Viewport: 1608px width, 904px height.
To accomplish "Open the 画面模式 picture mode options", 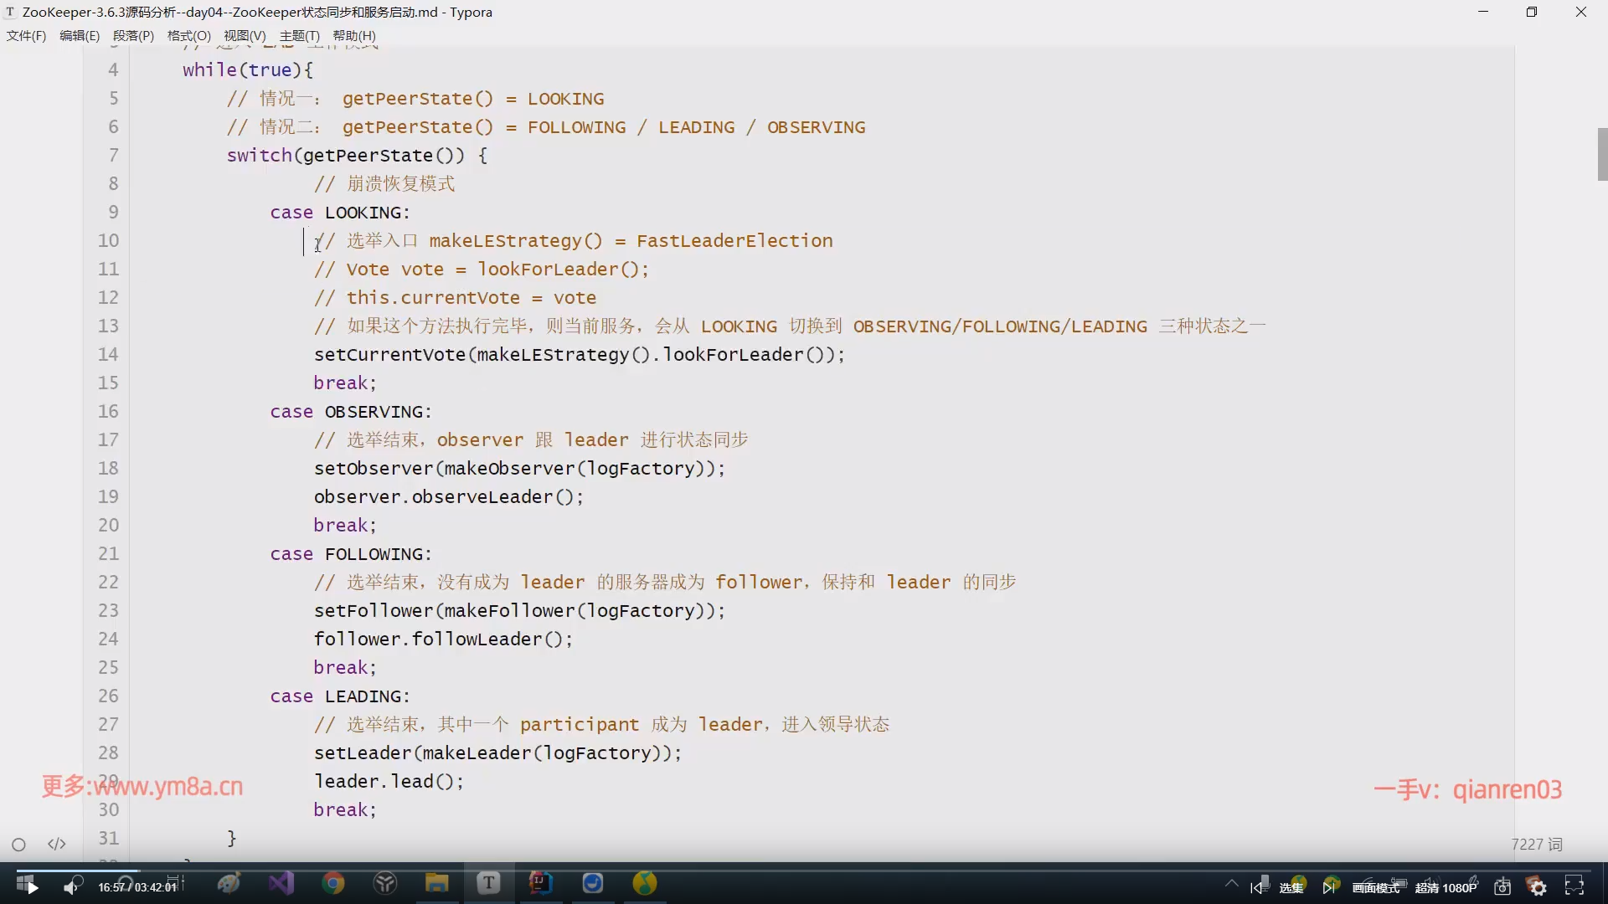I will click(x=1375, y=887).
